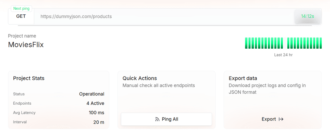
Task: Click the 14:12s countdown timer
Action: (307, 16)
